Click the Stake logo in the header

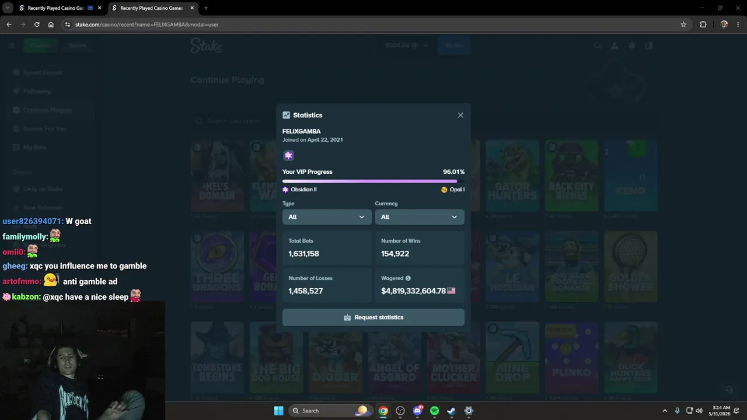[x=206, y=45]
